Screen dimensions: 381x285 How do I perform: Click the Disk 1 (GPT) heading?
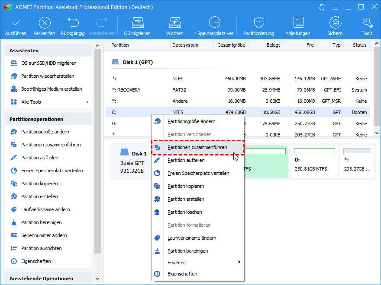click(x=138, y=62)
